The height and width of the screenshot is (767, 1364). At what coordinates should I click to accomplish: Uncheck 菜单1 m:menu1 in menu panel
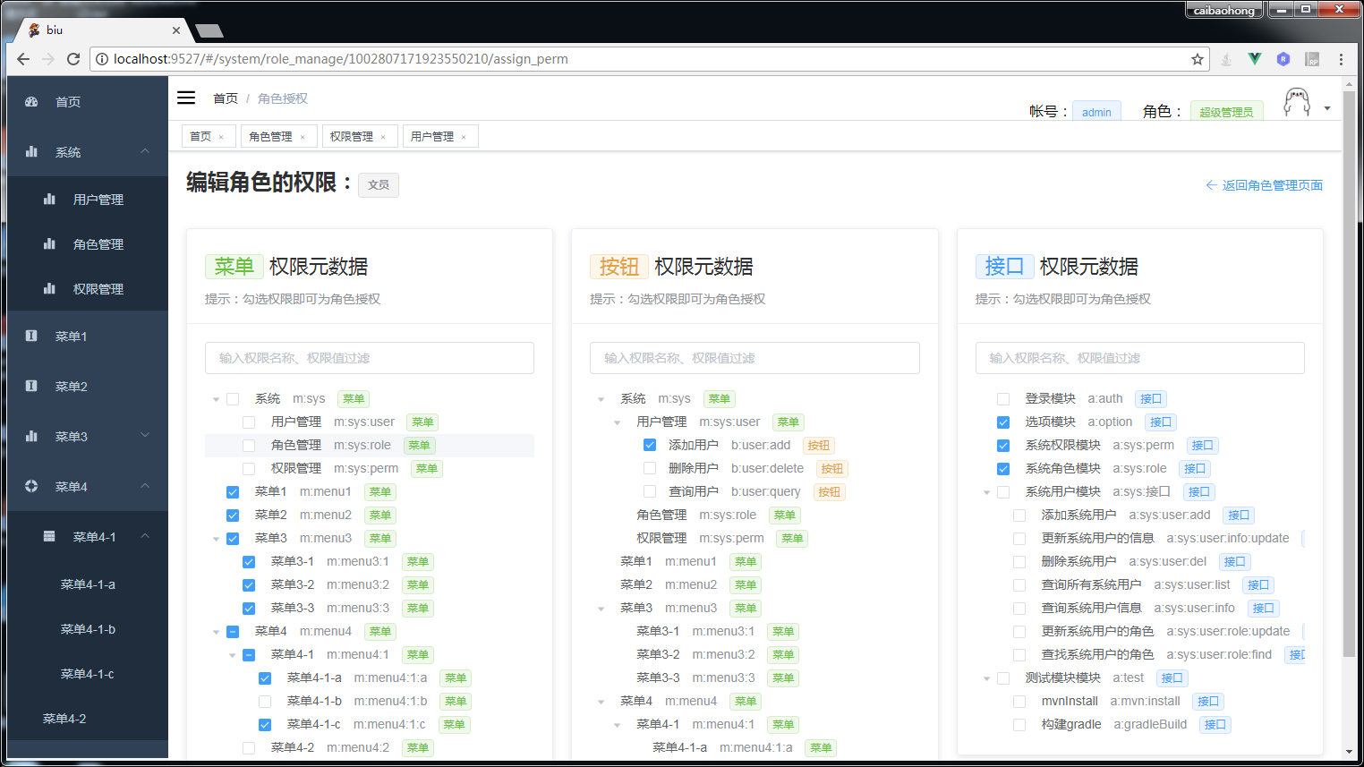pyautogui.click(x=233, y=492)
